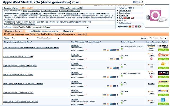Open the Caractéristiques link
Image resolution: width=170 pixels, height=106 pixels.
[x=124, y=13]
